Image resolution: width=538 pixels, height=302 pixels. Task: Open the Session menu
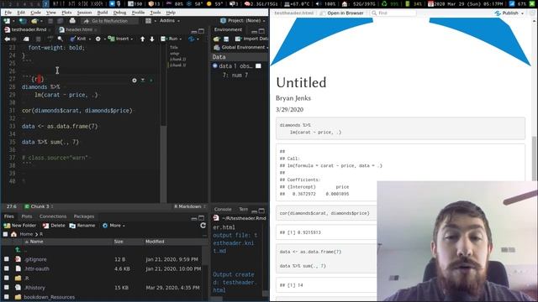(x=84, y=13)
